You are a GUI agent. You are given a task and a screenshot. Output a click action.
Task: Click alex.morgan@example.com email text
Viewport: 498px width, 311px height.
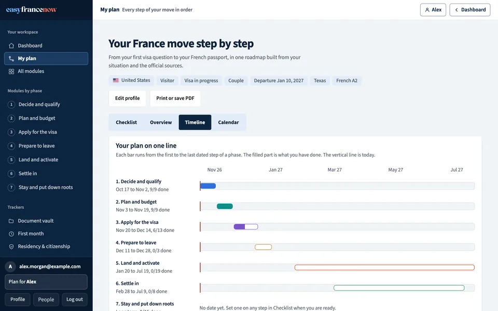50,266
